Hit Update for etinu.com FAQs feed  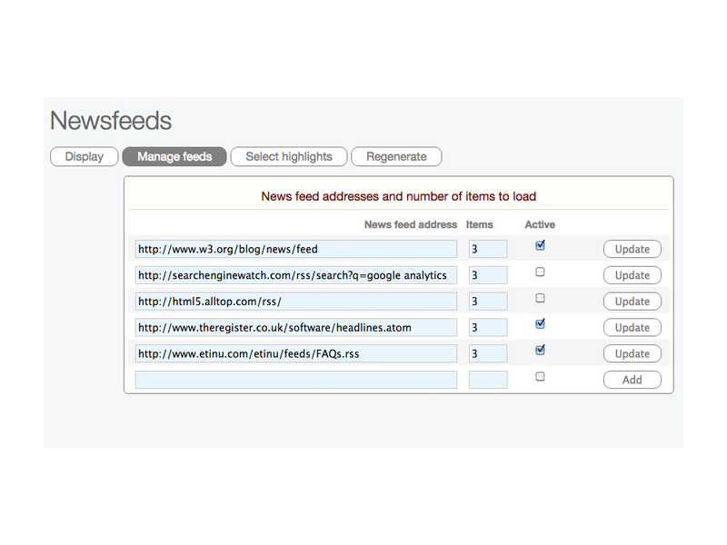[x=632, y=354]
